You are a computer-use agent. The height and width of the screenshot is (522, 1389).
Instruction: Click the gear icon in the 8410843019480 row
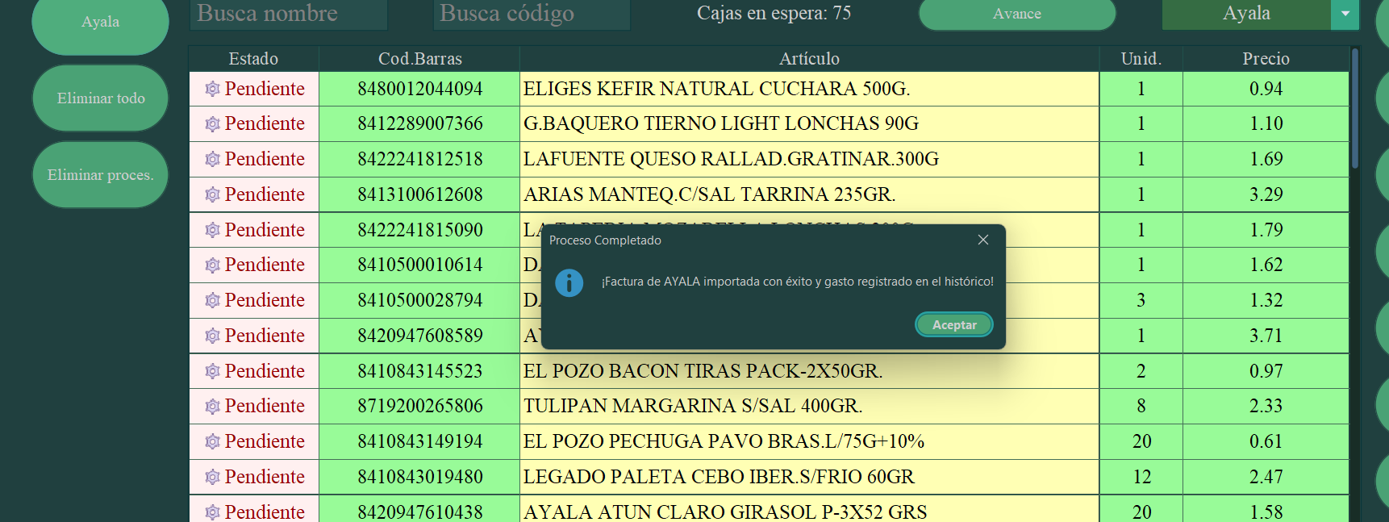(212, 477)
